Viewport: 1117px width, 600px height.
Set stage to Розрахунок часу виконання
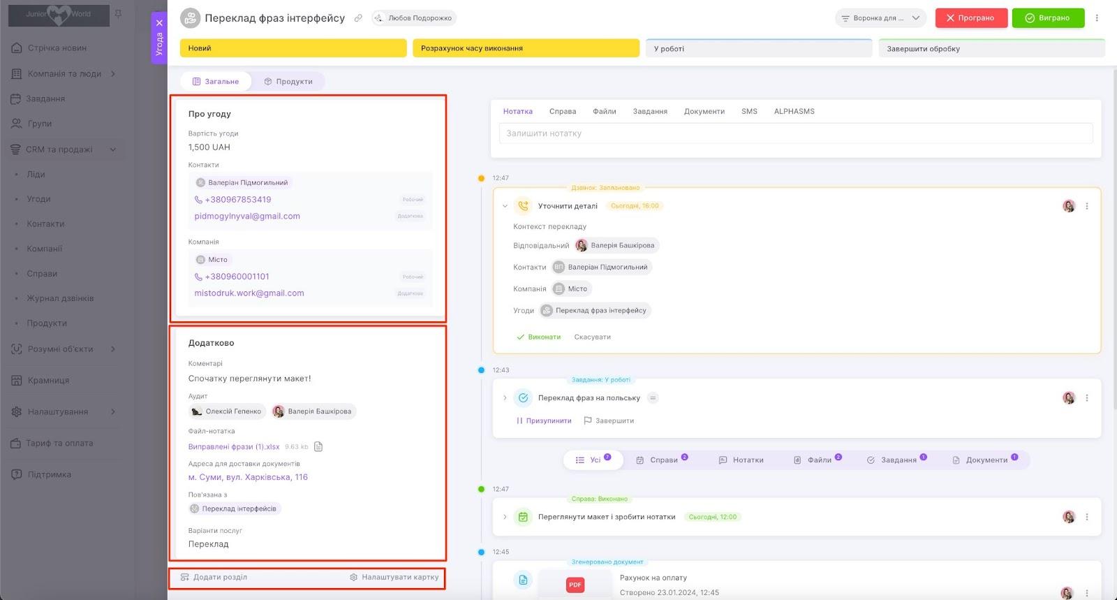click(526, 48)
